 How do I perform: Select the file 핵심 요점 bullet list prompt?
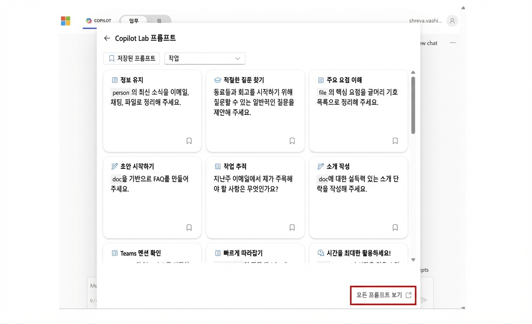(357, 97)
